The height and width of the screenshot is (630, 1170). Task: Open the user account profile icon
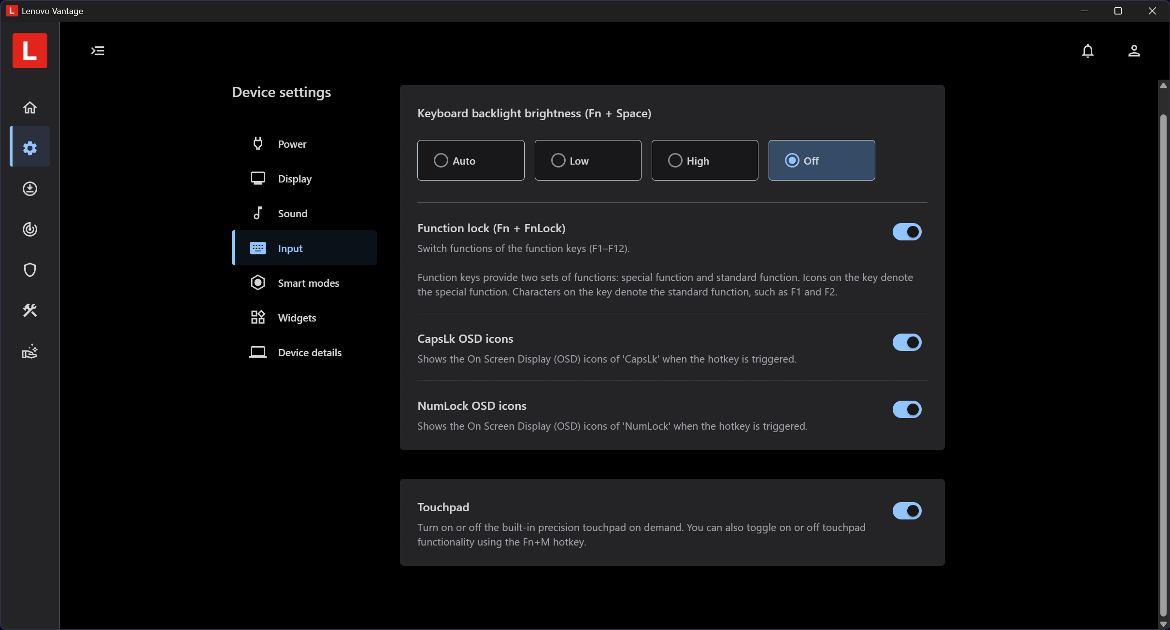tap(1134, 51)
